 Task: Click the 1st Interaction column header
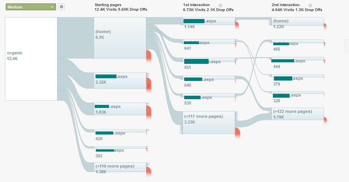[x=196, y=5]
